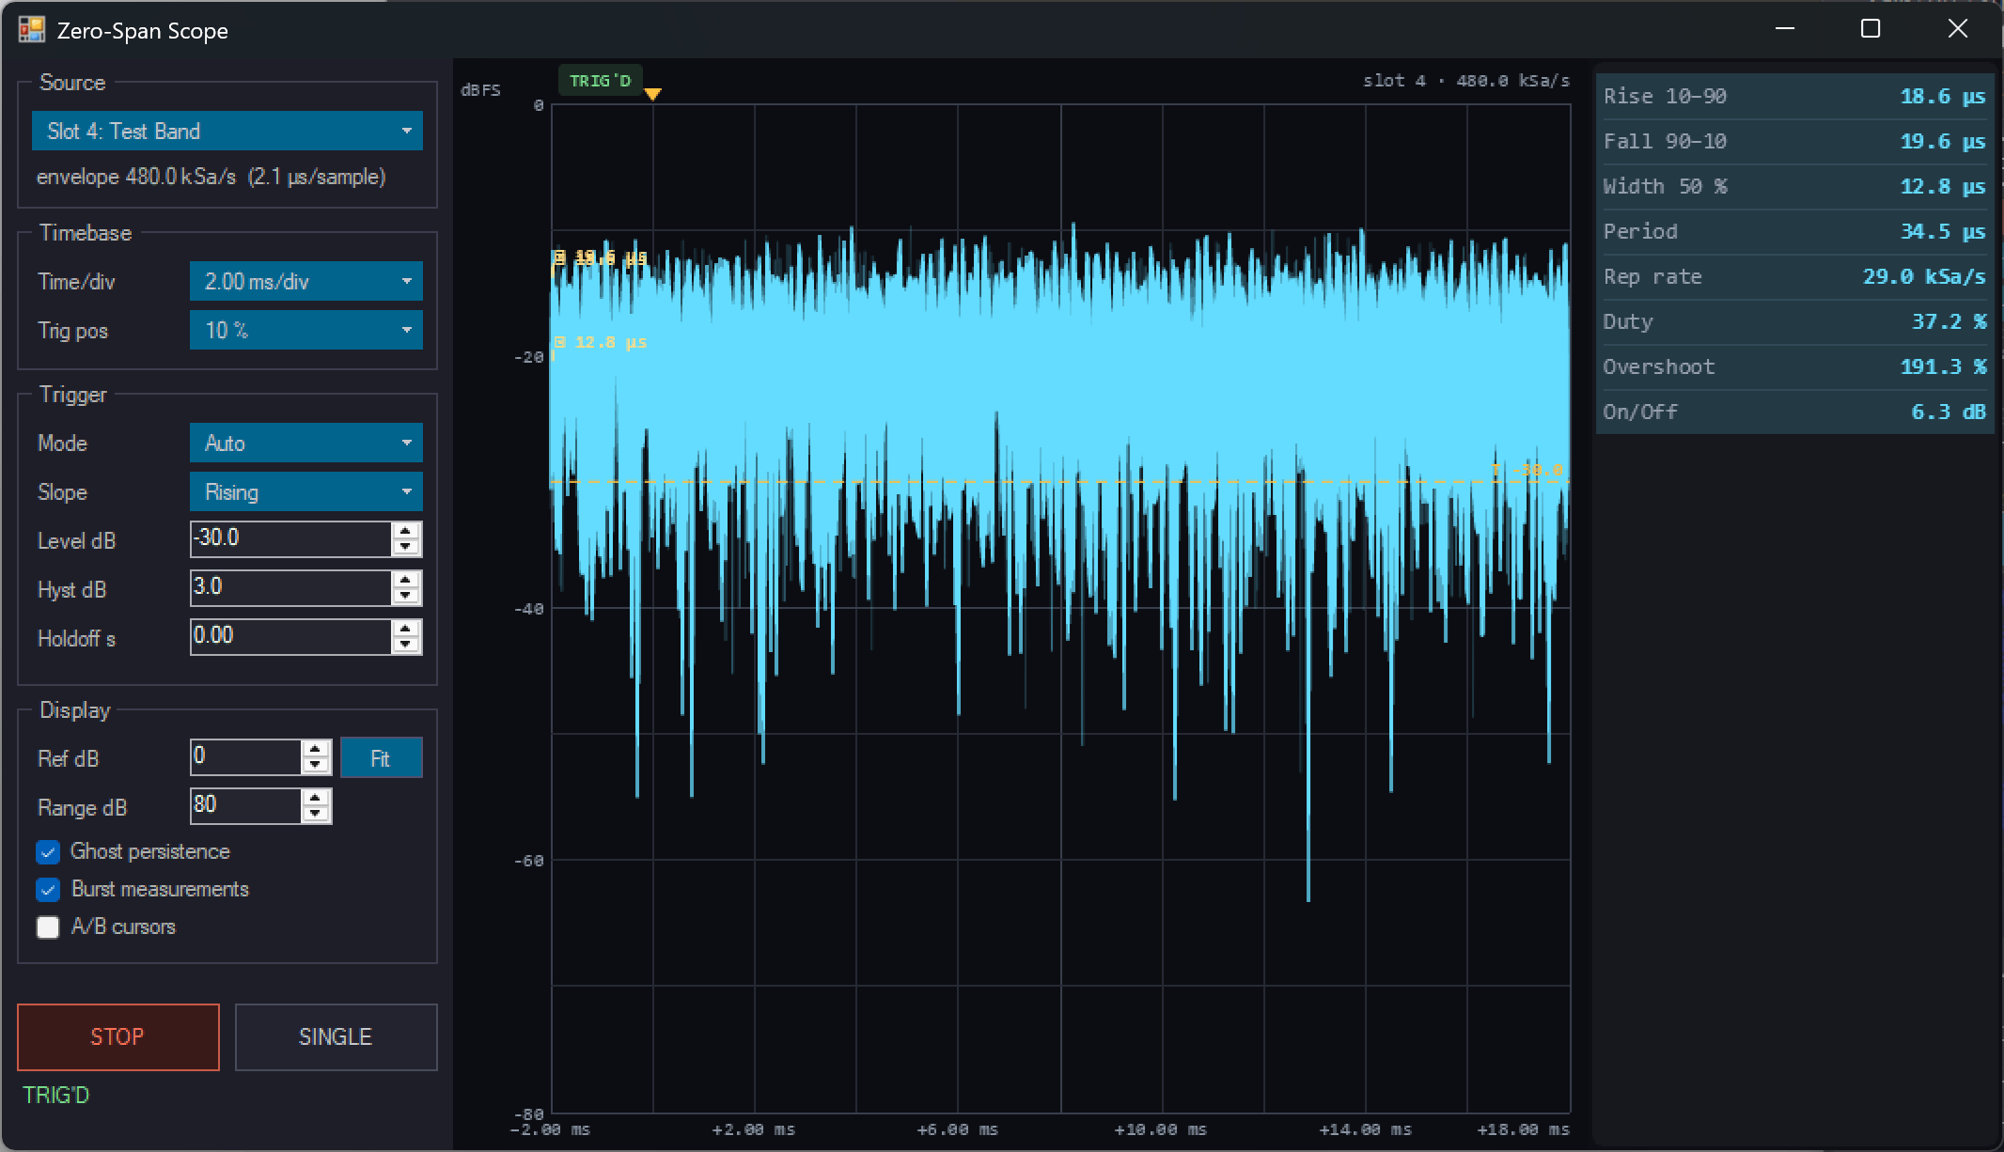Click the orange trigger position marker
Screen dimensions: 2004x1152
[652, 93]
